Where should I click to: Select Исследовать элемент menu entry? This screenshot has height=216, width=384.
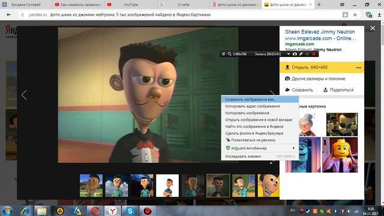(260, 156)
